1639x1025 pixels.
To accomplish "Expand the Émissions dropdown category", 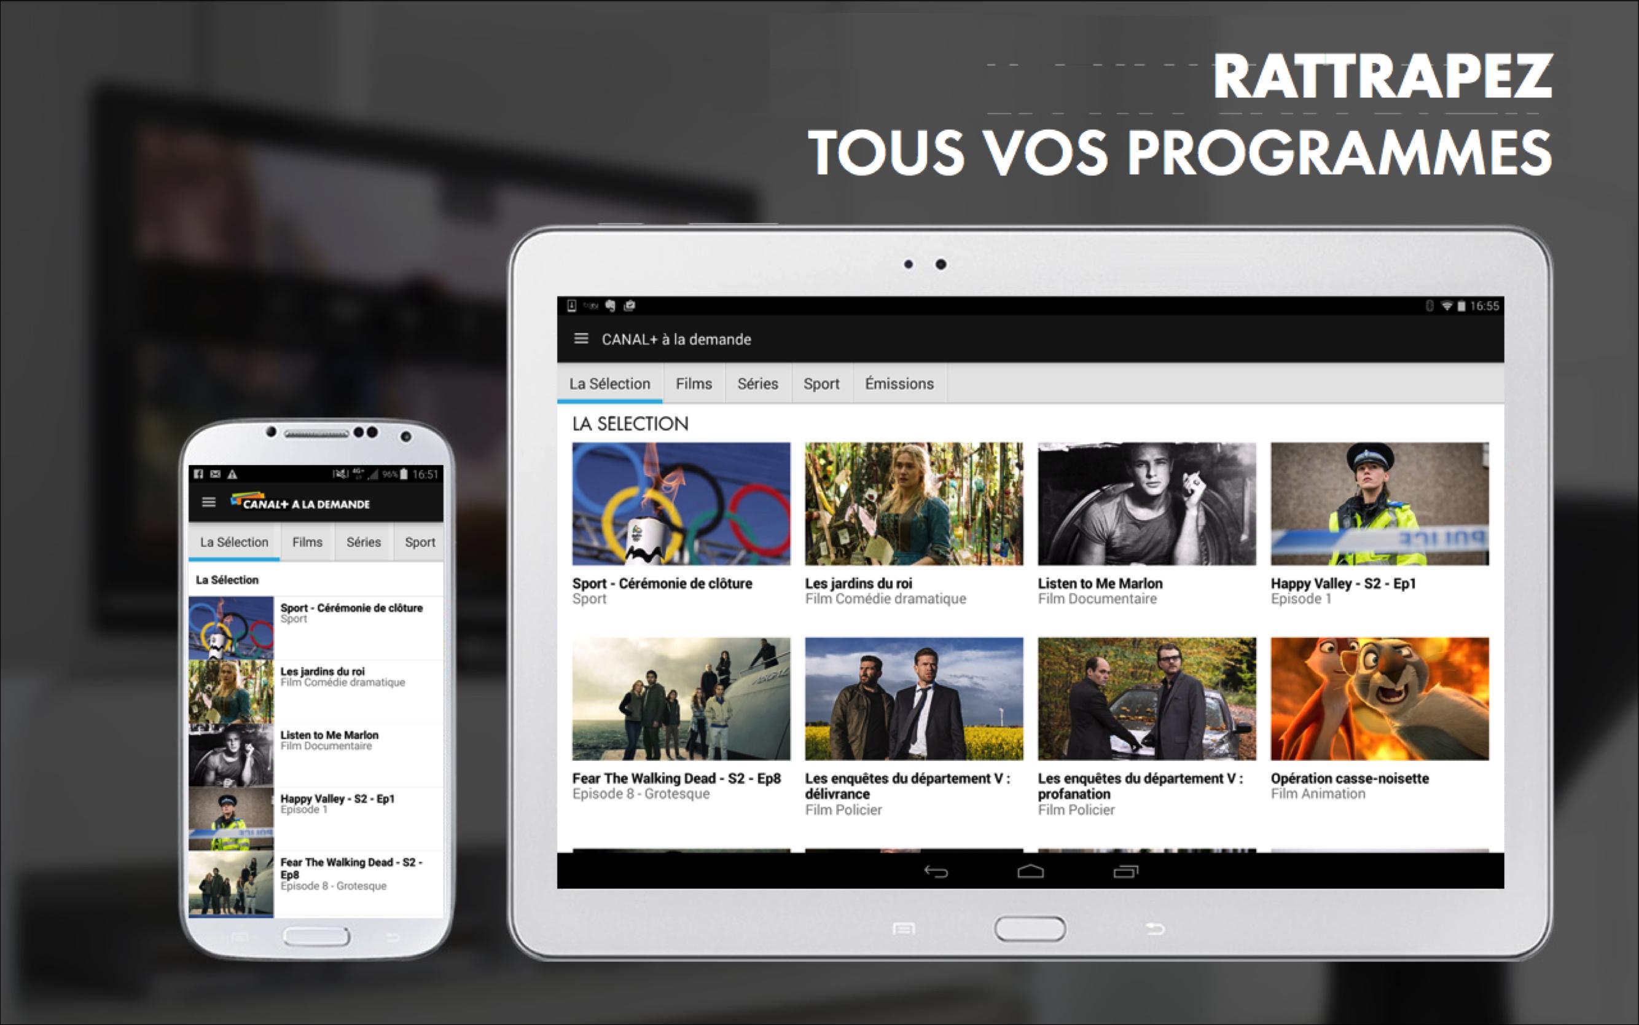I will [899, 384].
